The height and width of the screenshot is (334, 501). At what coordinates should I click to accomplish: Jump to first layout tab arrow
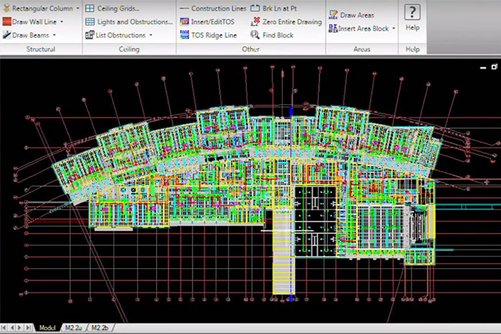4,328
